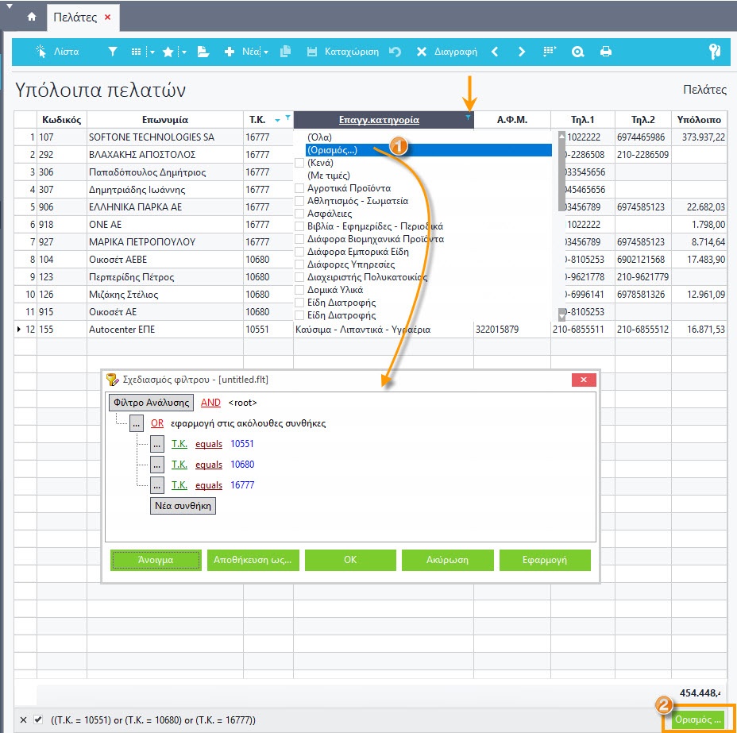Switch to the Πελάτες tab
Viewport: 737px width, 733px height.
pyautogui.click(x=75, y=17)
